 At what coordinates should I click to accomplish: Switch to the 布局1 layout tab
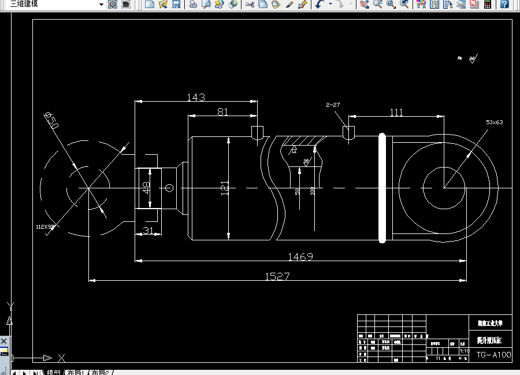(76, 372)
